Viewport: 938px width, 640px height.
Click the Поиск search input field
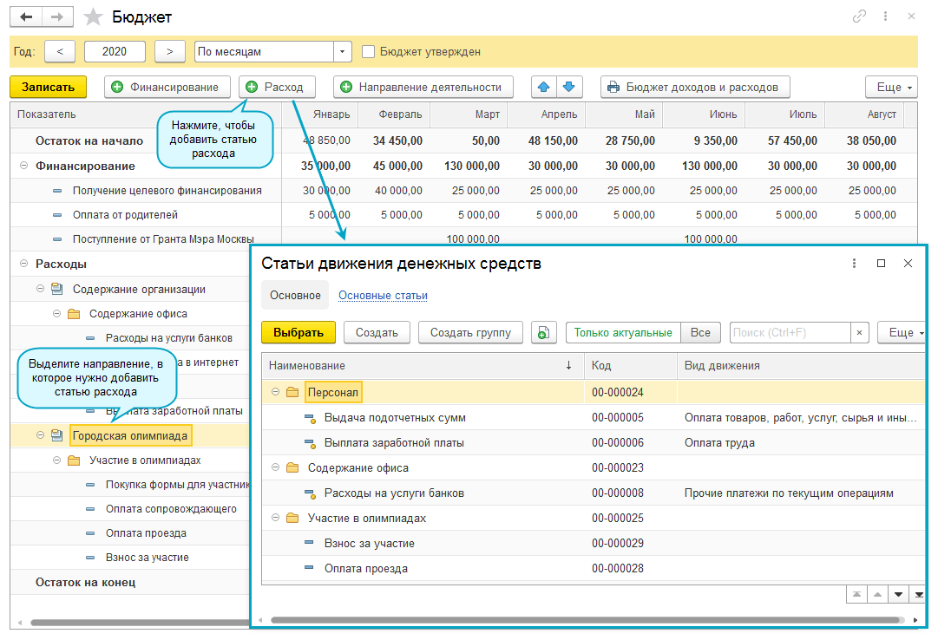click(790, 332)
